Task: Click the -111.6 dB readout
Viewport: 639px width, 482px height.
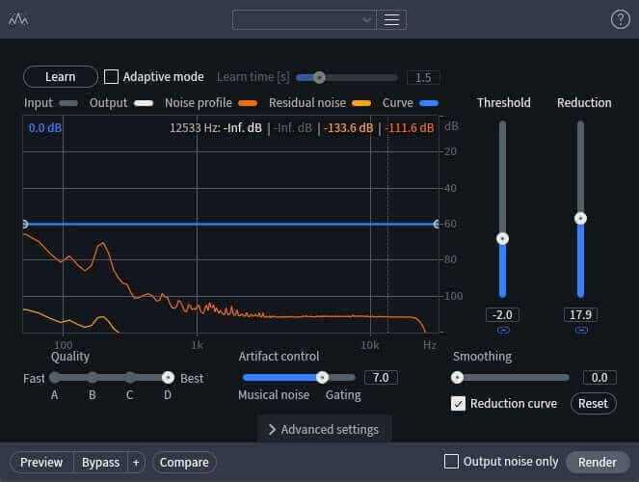Action: coord(410,128)
